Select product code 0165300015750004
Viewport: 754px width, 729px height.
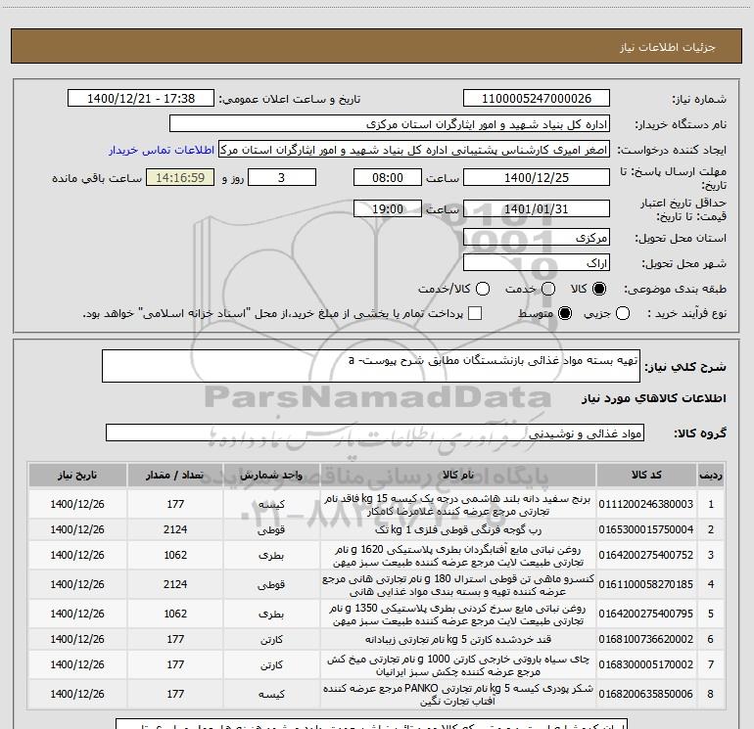tap(646, 529)
